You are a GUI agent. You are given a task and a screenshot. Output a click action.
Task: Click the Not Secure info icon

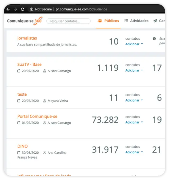click(x=31, y=9)
